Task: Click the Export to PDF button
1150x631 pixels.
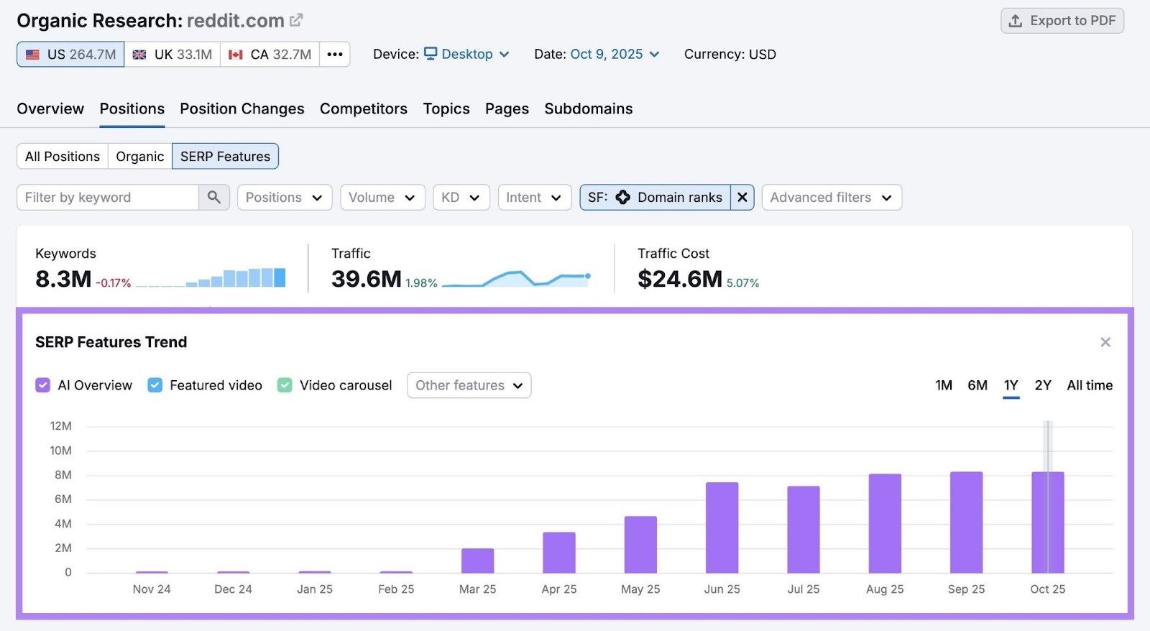Action: [x=1062, y=21]
